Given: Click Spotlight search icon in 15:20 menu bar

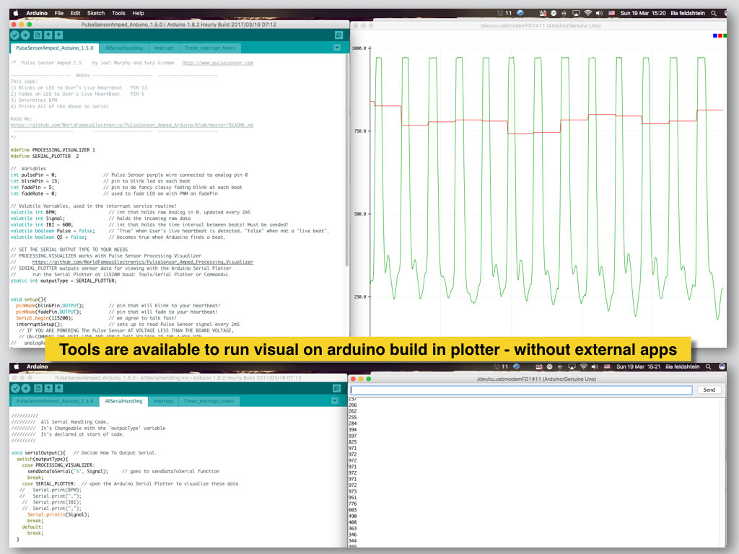Looking at the screenshot, I should point(714,13).
